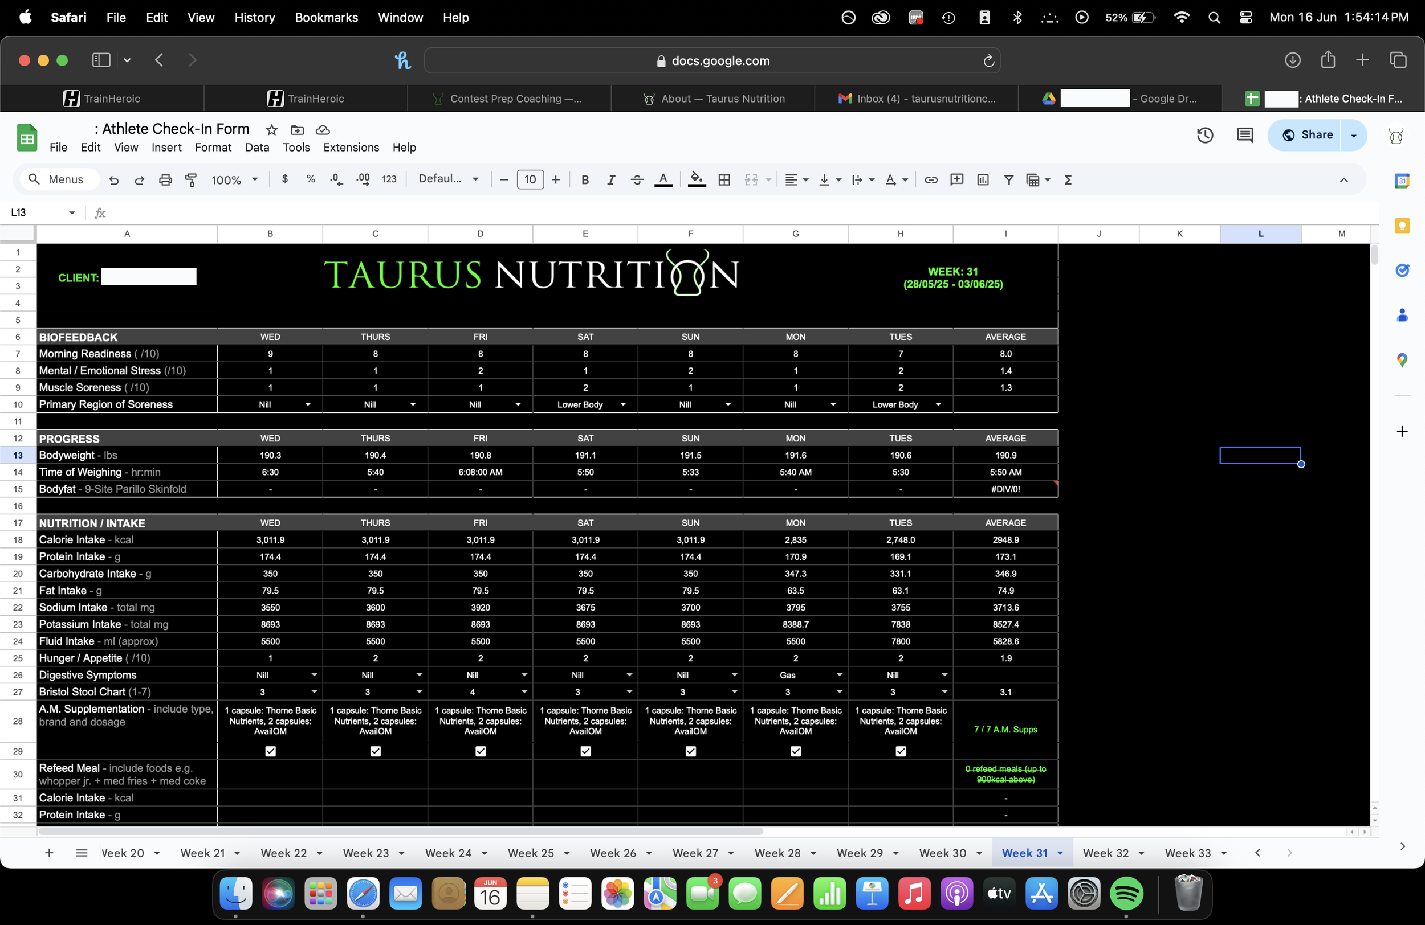Click the Menus search button
1425x925 pixels.
click(58, 179)
